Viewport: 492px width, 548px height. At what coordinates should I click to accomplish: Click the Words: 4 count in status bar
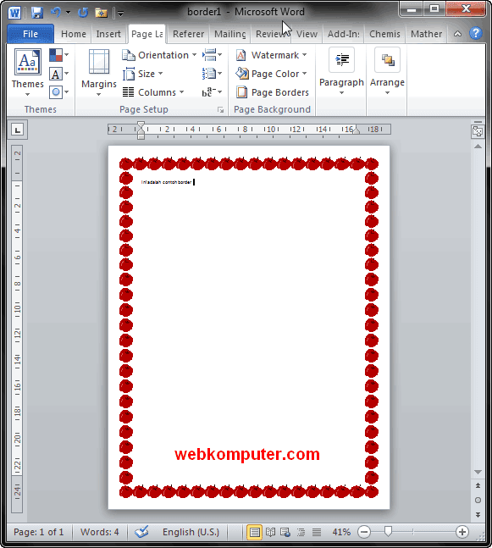pyautogui.click(x=100, y=532)
